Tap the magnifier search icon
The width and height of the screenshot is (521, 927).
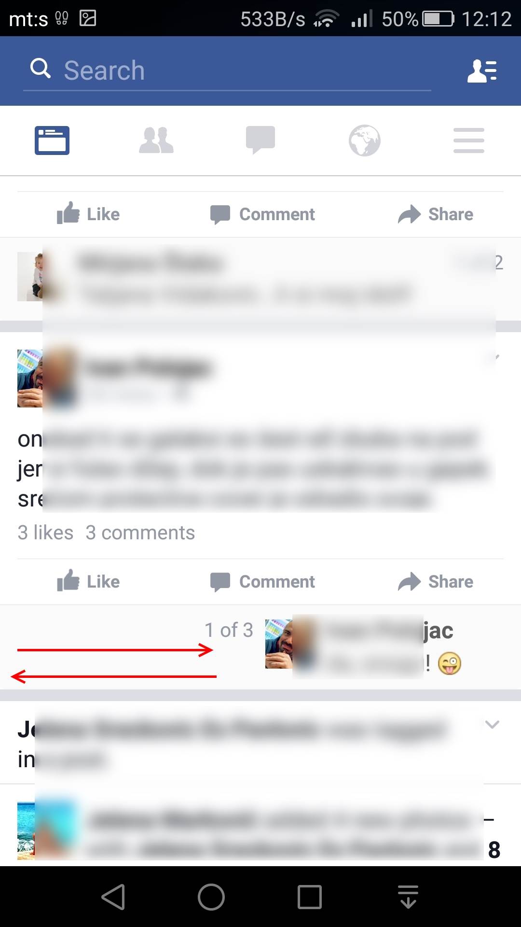(41, 69)
